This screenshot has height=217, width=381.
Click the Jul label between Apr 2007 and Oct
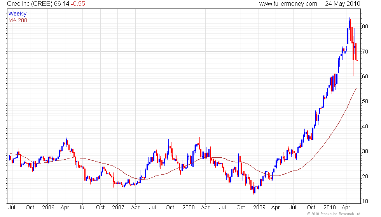point(152,208)
